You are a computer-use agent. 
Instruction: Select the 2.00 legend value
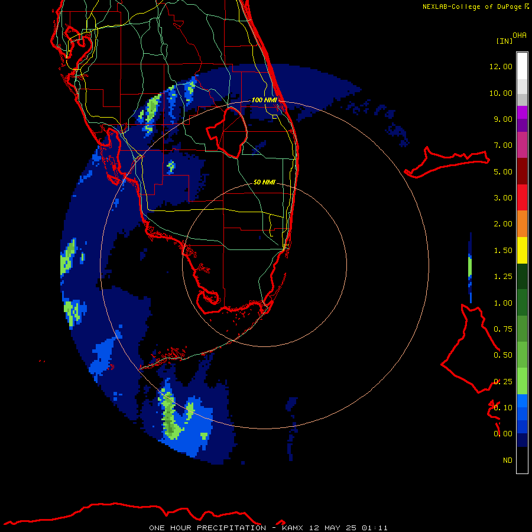point(503,224)
